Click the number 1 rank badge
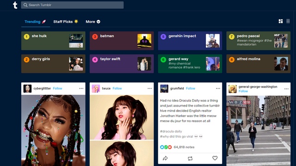 click(x=26, y=36)
